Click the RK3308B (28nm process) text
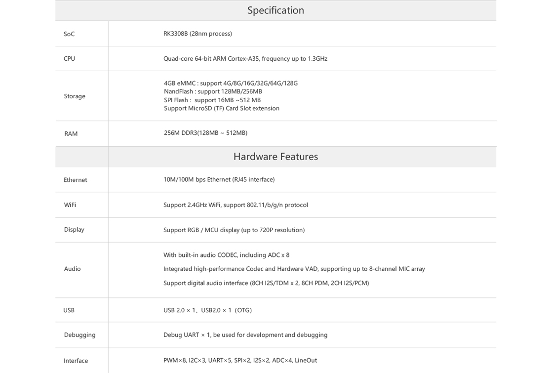The height and width of the screenshot is (373, 552). [x=197, y=34]
